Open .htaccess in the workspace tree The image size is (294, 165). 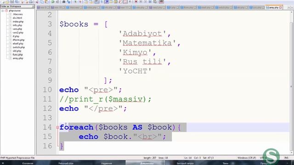[x=17, y=14]
